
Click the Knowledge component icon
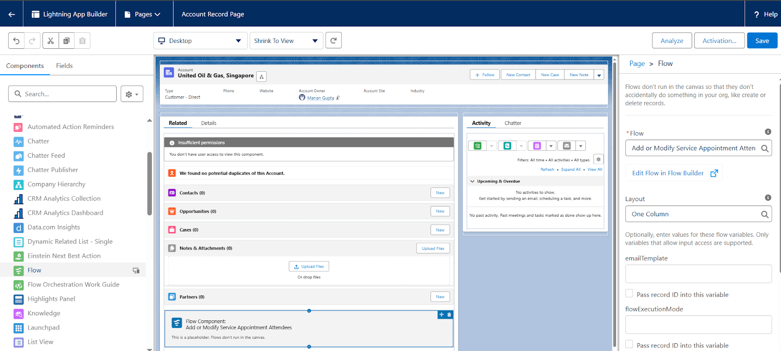click(x=19, y=313)
